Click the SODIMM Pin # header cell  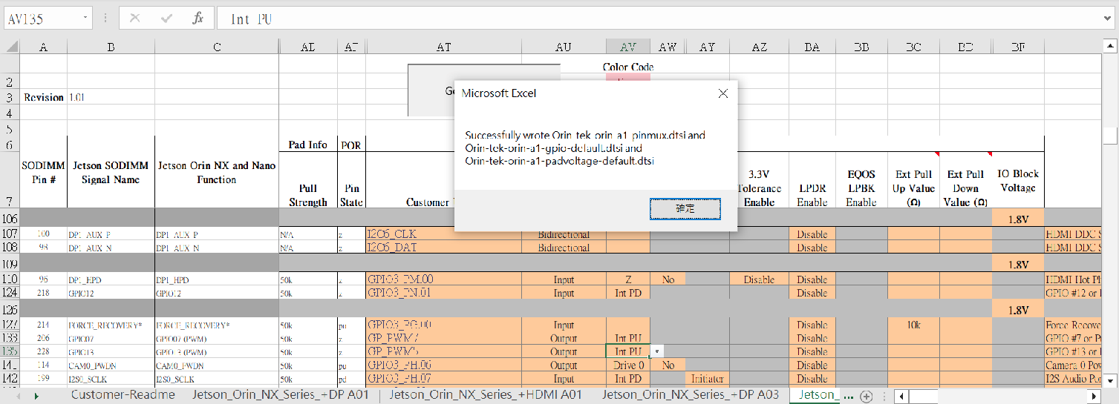coord(43,172)
